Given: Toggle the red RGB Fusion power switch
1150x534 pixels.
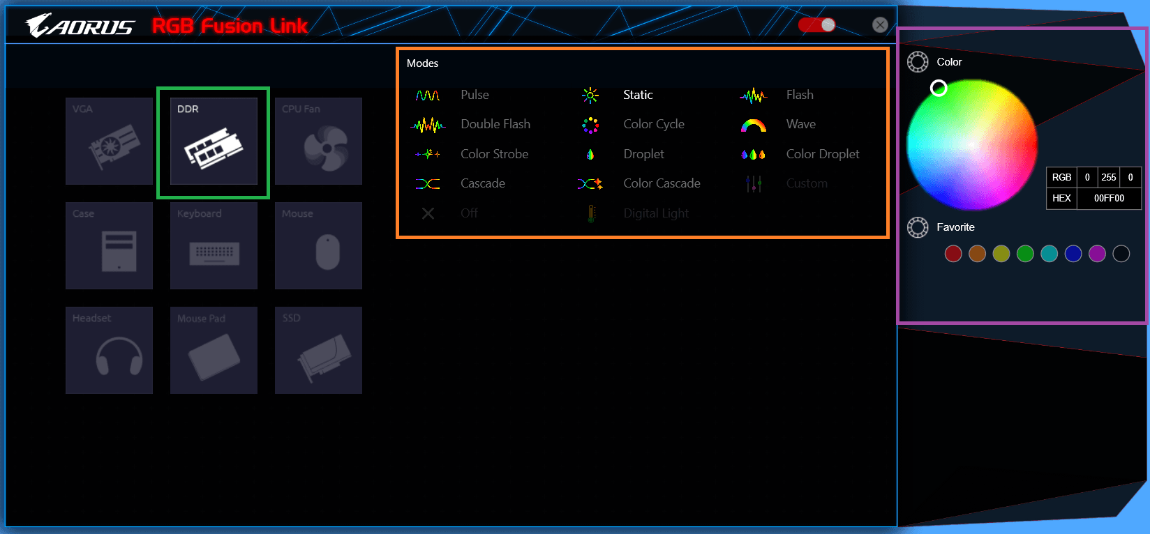Looking at the screenshot, I should pos(816,25).
